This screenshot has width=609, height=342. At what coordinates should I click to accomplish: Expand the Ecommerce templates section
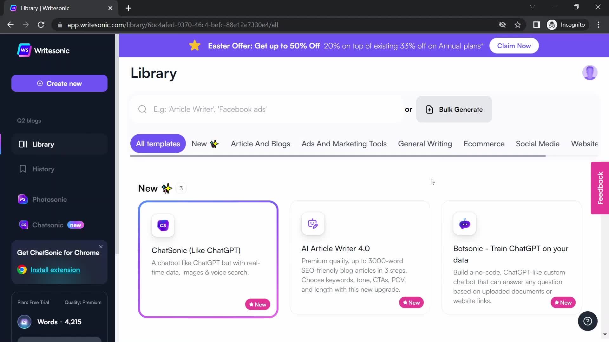point(484,144)
